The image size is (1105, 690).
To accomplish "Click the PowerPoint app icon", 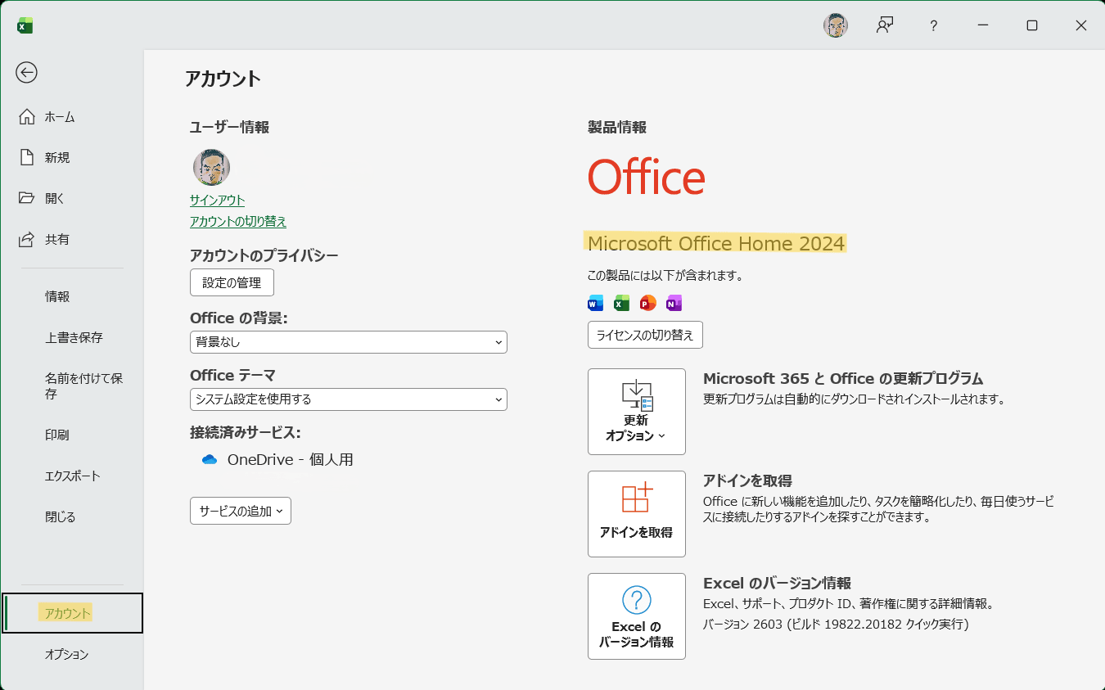I will click(647, 303).
